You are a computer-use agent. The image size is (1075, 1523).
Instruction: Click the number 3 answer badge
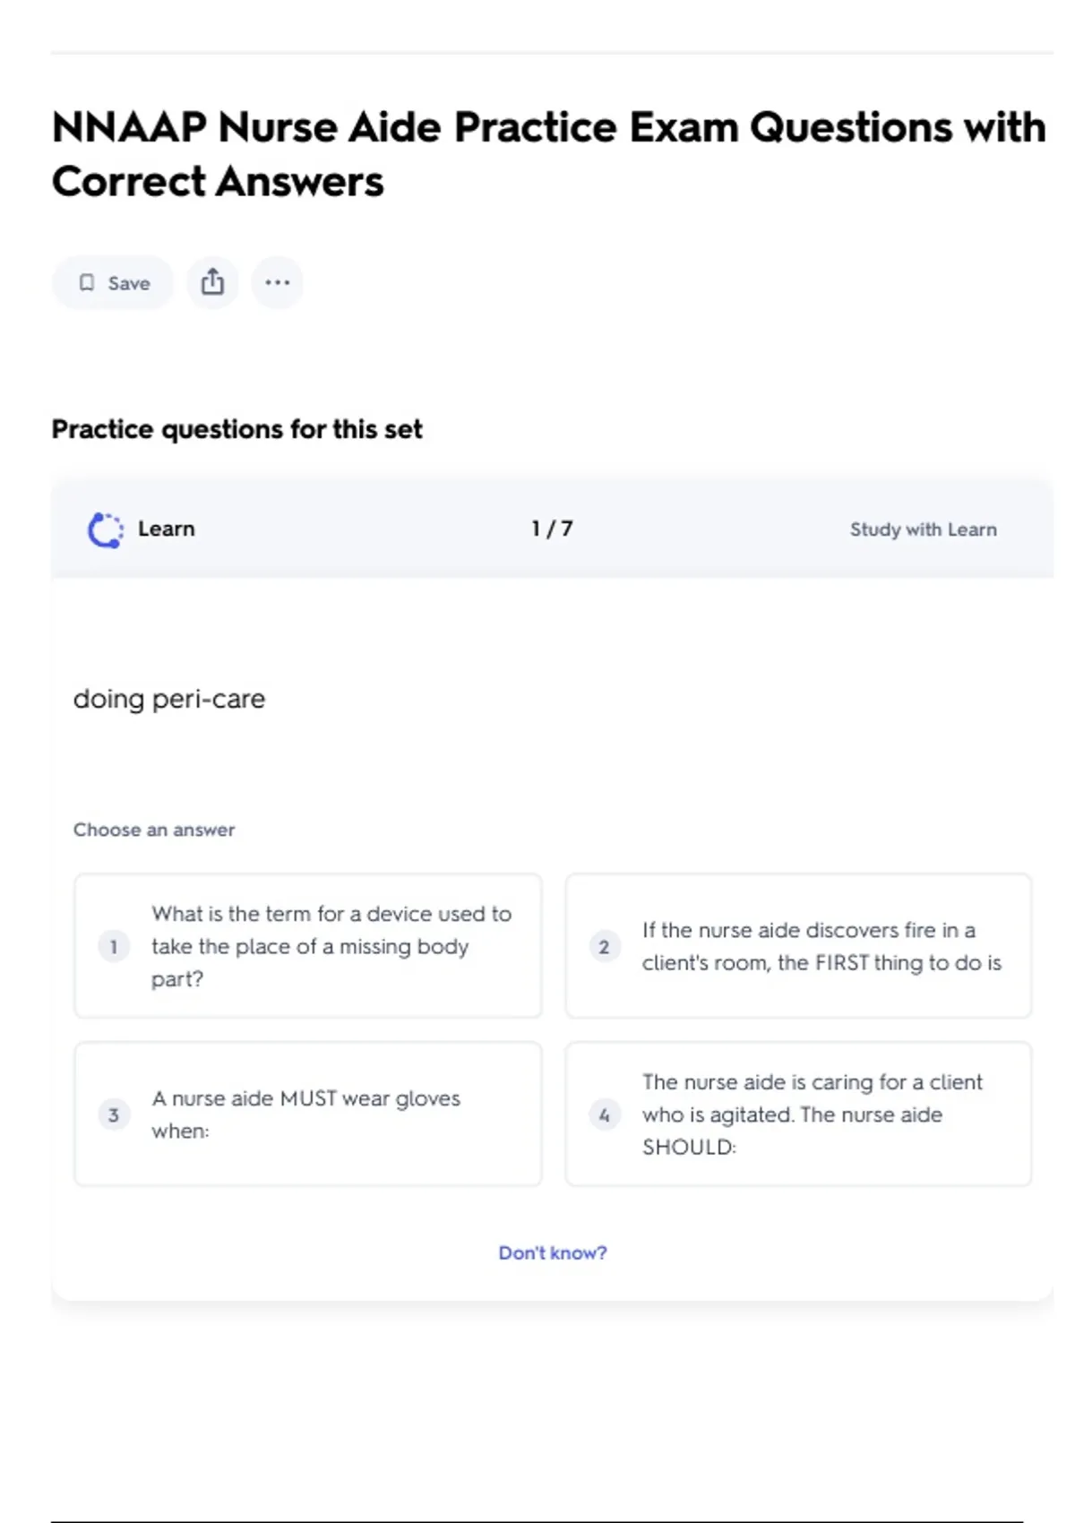[x=114, y=1114]
